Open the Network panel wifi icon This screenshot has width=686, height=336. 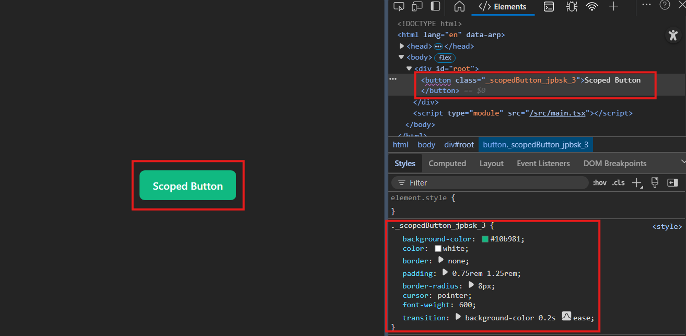tap(592, 6)
